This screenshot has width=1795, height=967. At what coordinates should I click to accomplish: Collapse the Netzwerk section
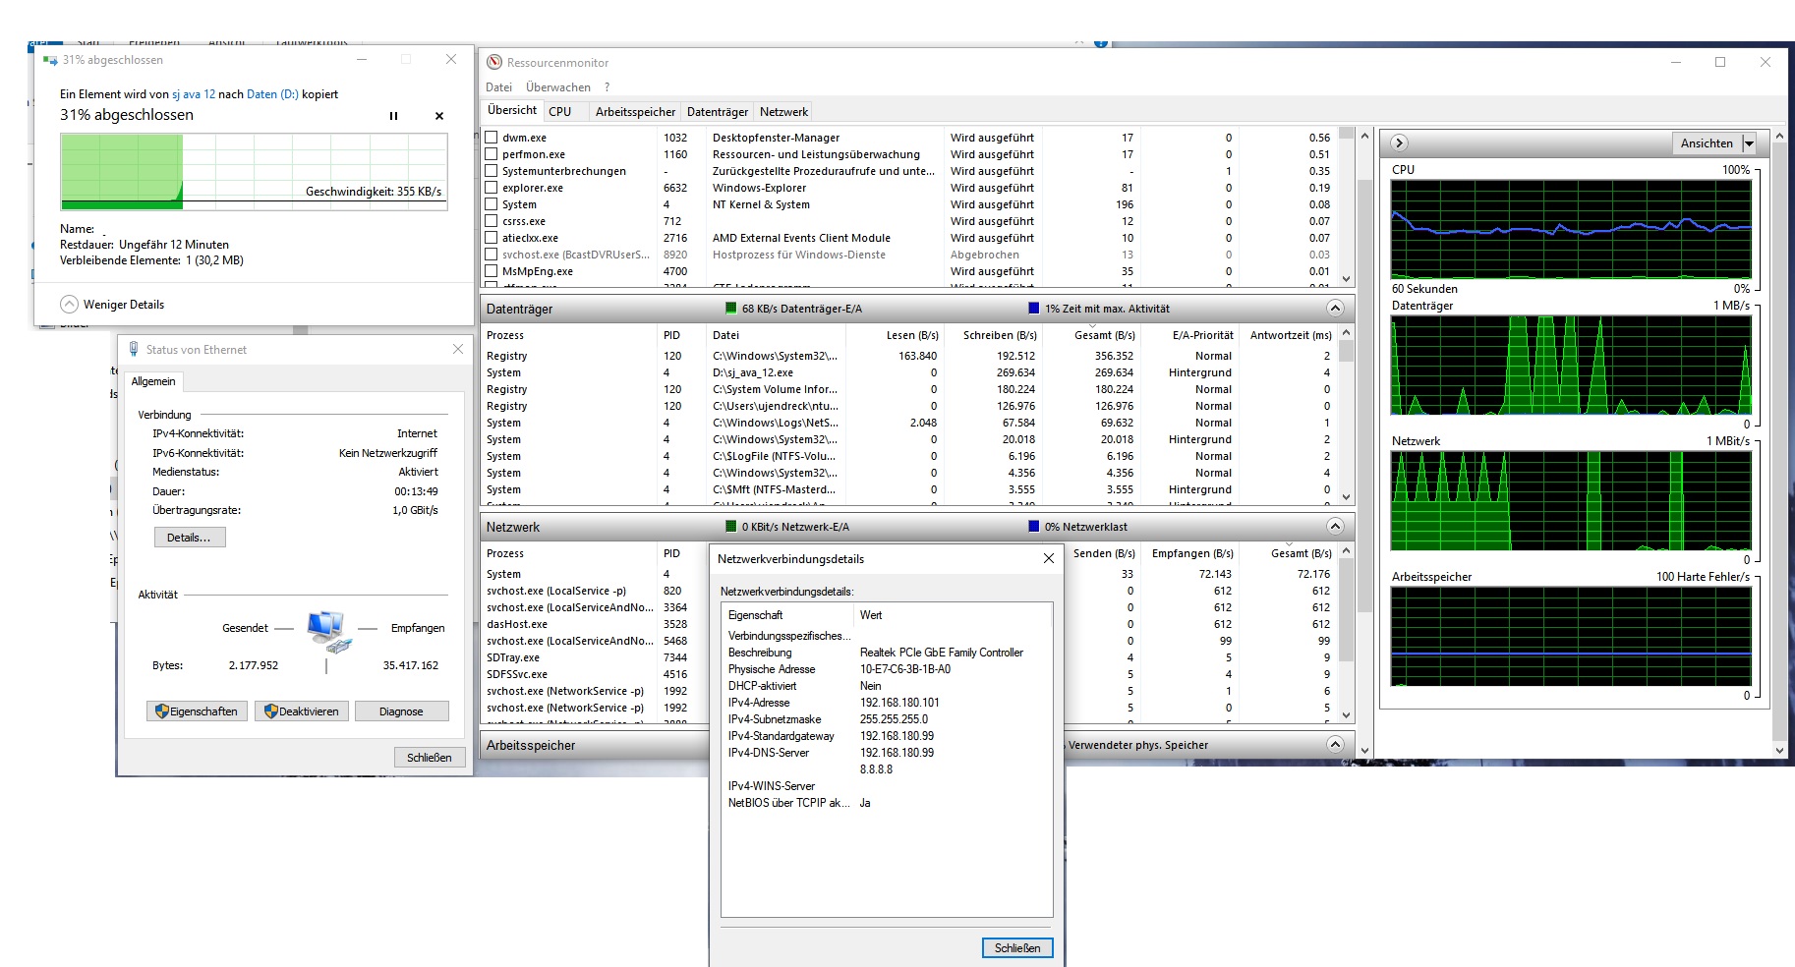1335,527
